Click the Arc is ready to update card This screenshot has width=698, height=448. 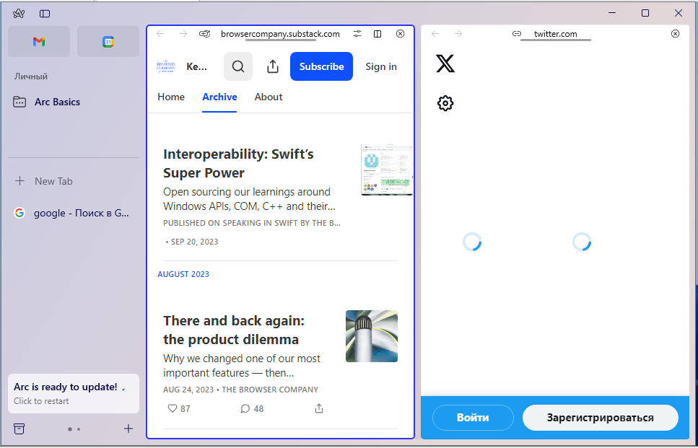pyautogui.click(x=74, y=393)
